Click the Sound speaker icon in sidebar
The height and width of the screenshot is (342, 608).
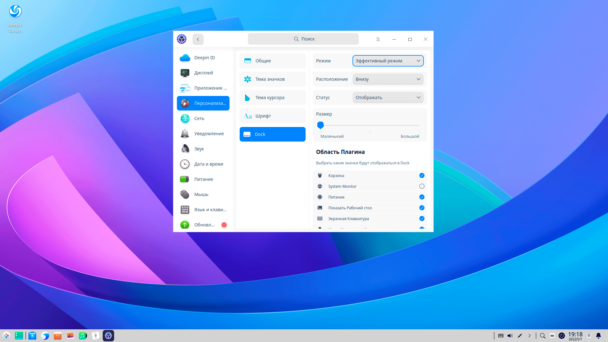[x=185, y=149]
